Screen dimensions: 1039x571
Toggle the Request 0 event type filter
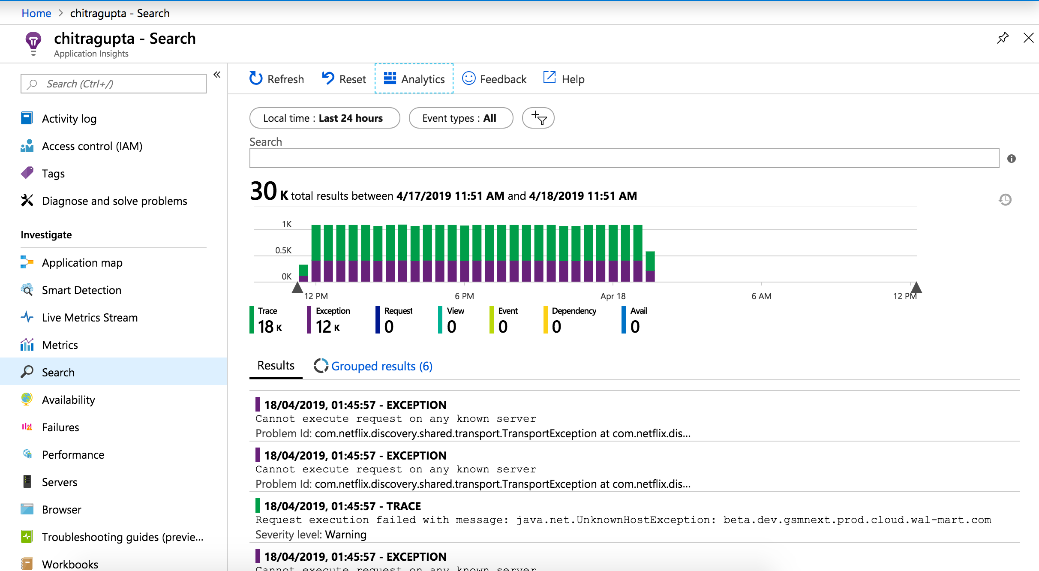click(x=394, y=320)
